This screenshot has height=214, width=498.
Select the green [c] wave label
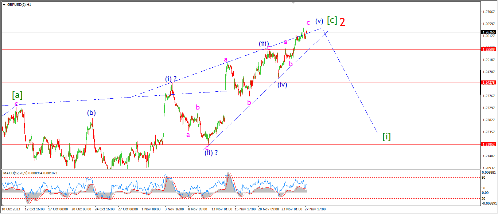tap(332, 20)
